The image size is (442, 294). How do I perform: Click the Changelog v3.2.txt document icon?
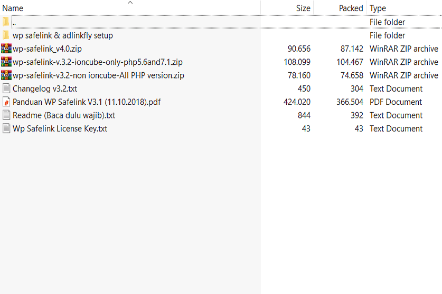click(x=6, y=89)
